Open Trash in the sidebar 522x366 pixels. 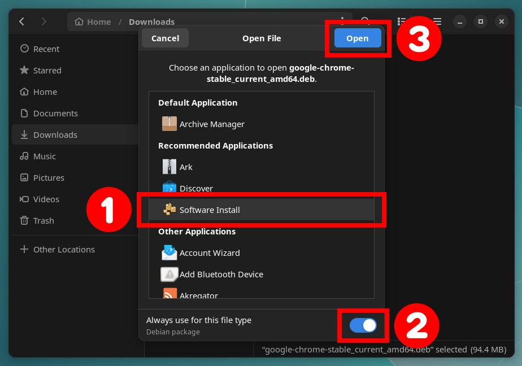click(x=75, y=221)
